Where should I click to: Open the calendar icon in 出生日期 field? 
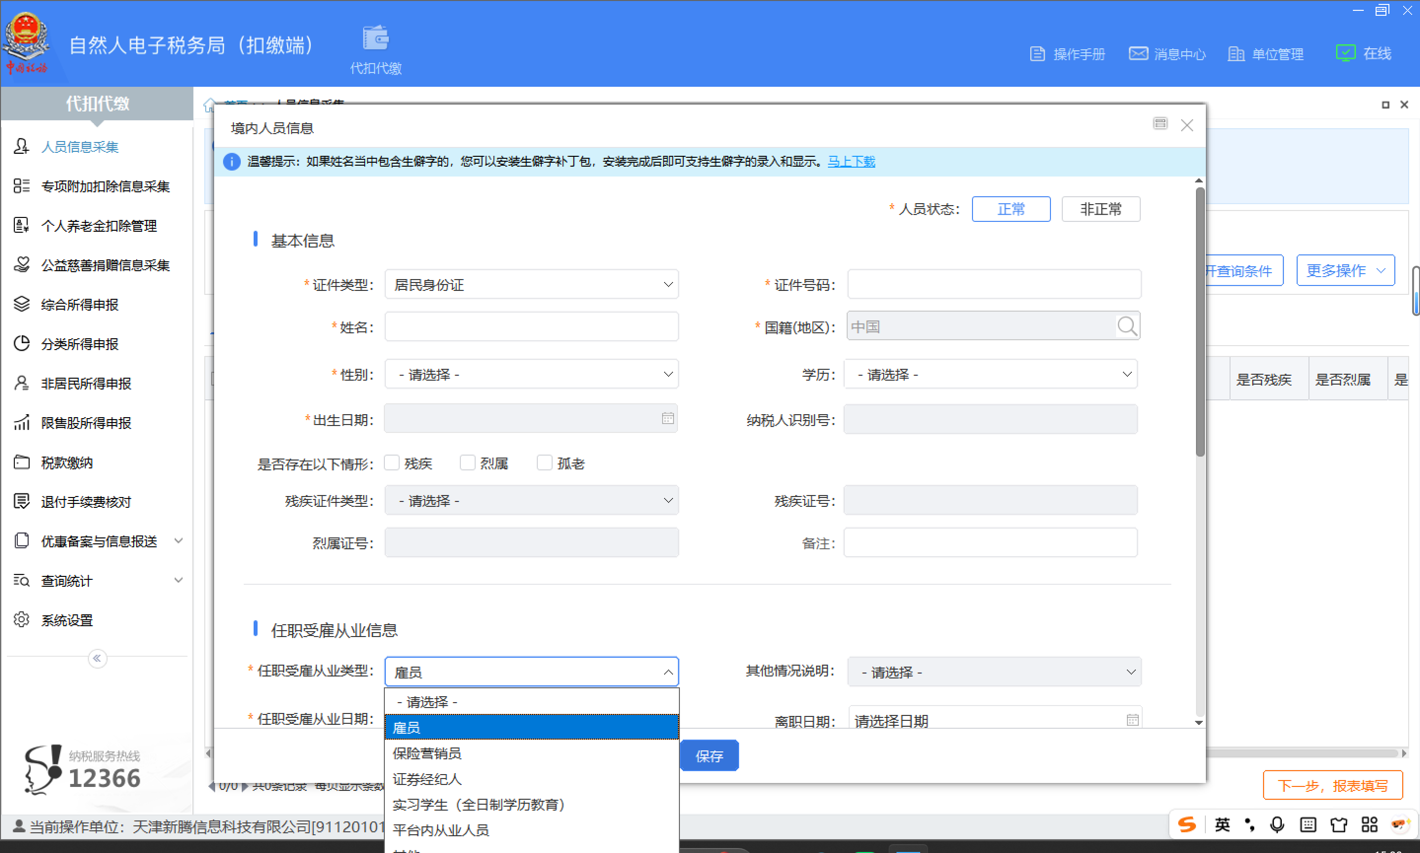(667, 419)
